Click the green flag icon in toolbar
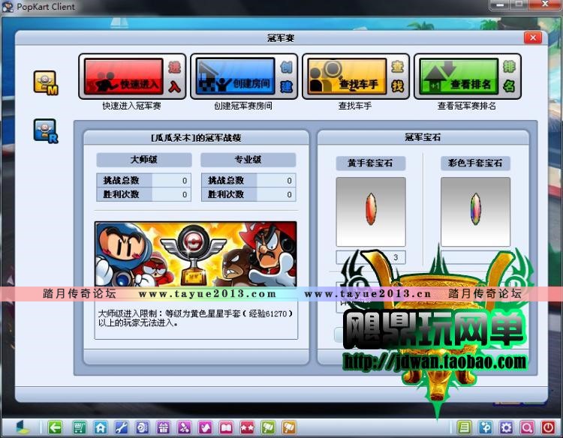The height and width of the screenshot is (438, 563). tap(268, 427)
